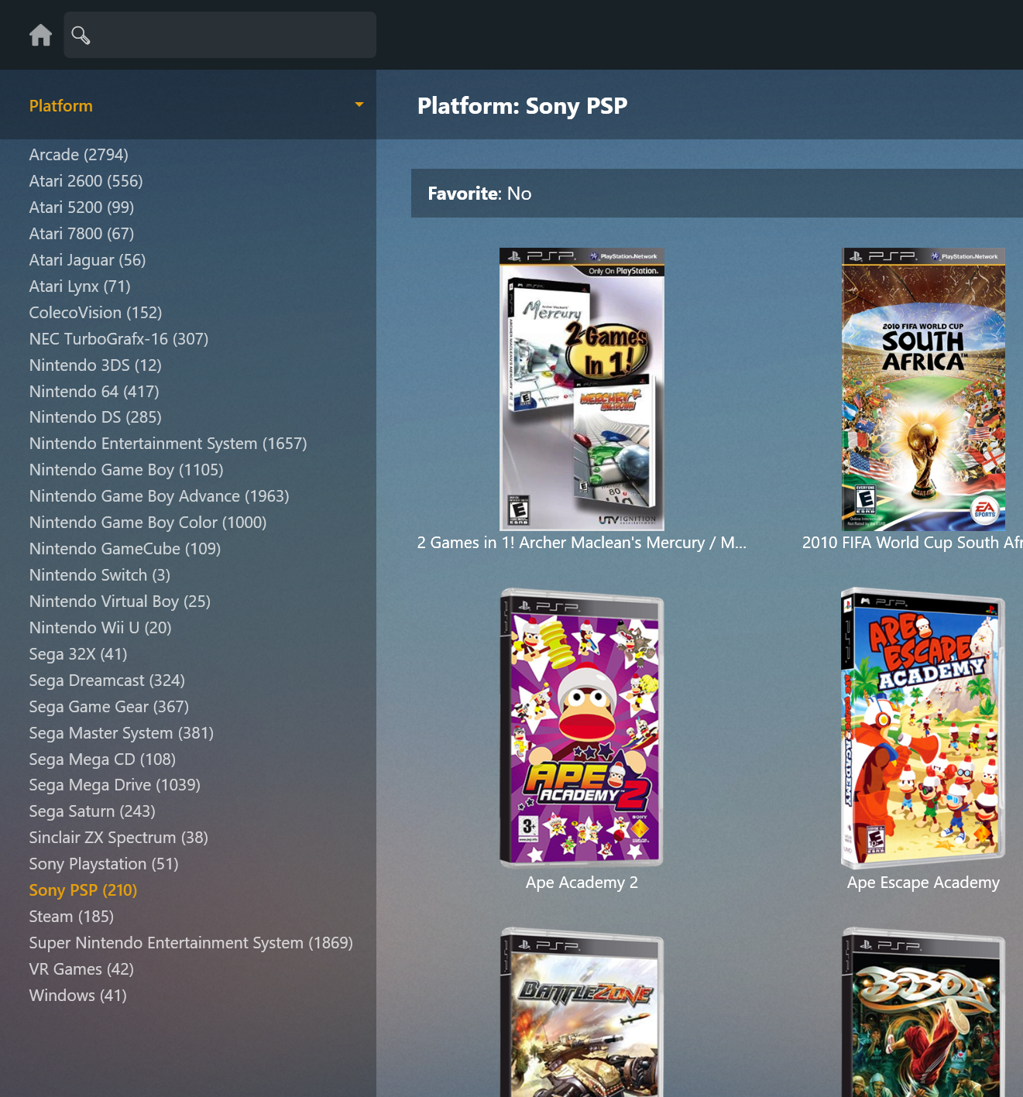This screenshot has width=1023, height=1097.
Task: Browse Nintendo Virtual Boy (25)
Action: (x=120, y=602)
